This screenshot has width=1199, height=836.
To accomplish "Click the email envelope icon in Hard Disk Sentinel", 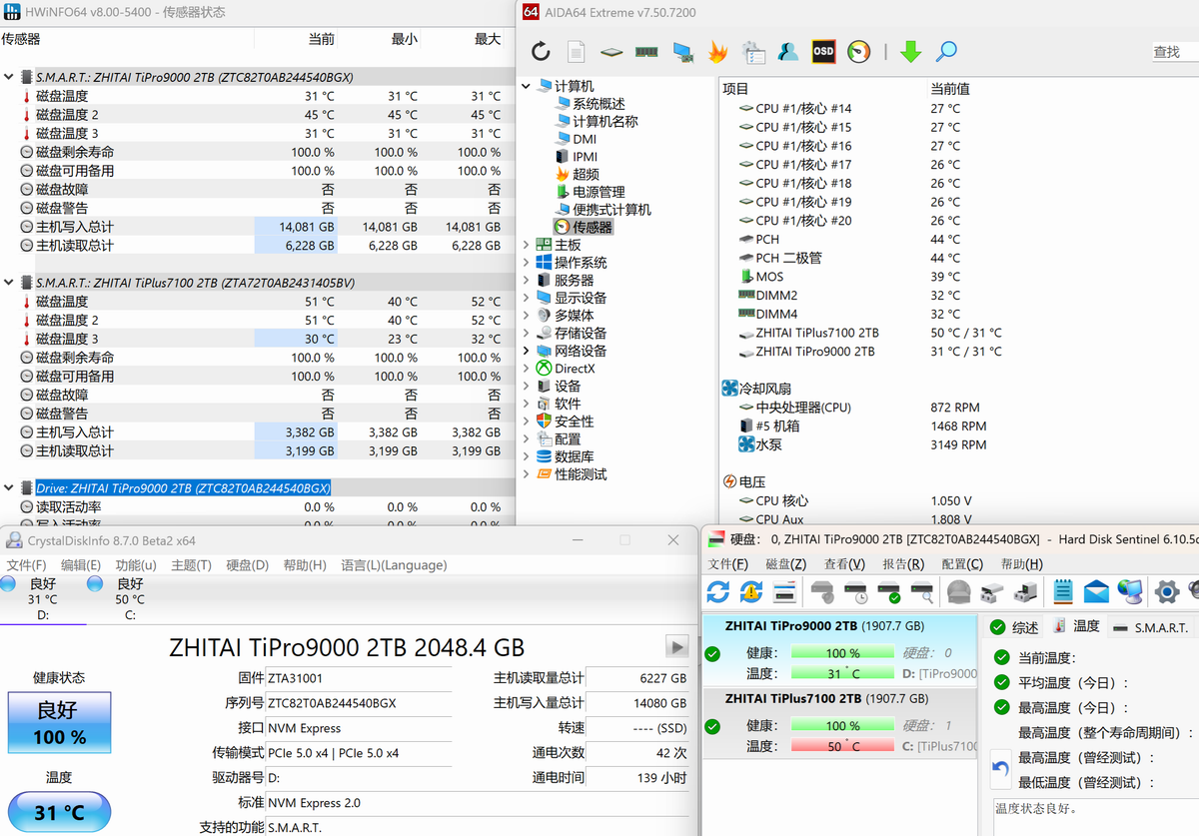I will [1096, 592].
